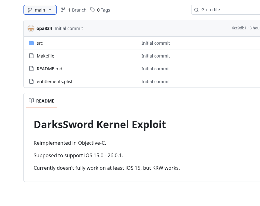Open the entitlements.plist file
Screen dimensions: 260x206
point(54,82)
